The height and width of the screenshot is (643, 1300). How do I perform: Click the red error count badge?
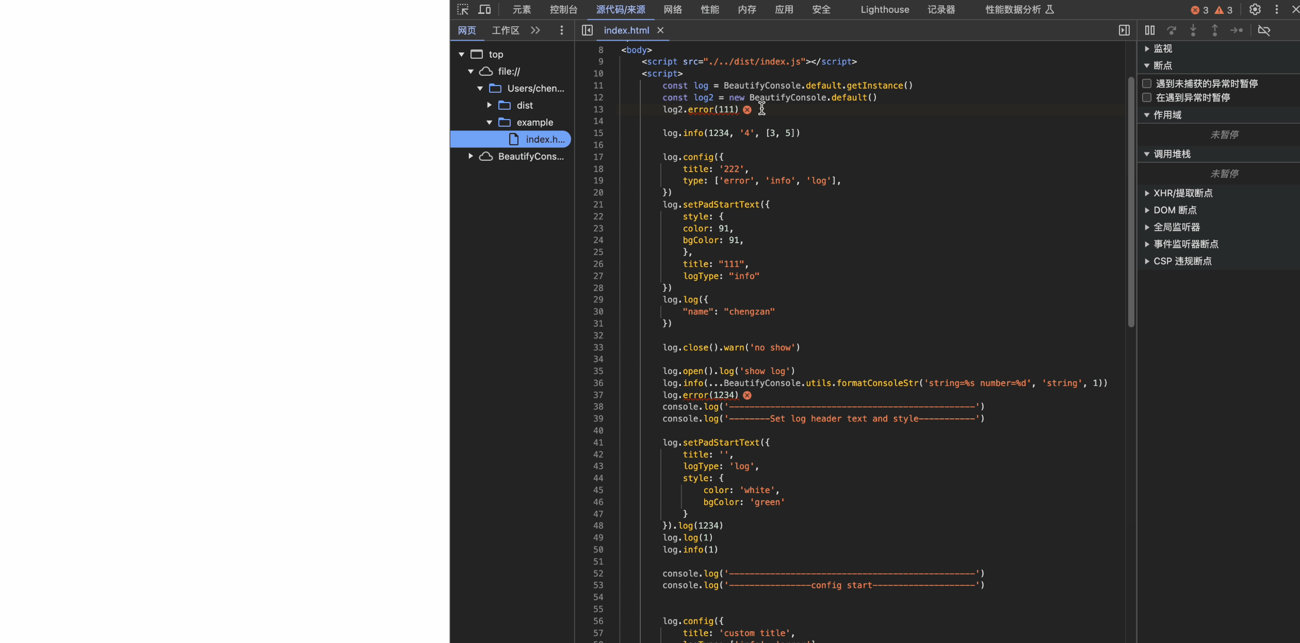point(1199,10)
